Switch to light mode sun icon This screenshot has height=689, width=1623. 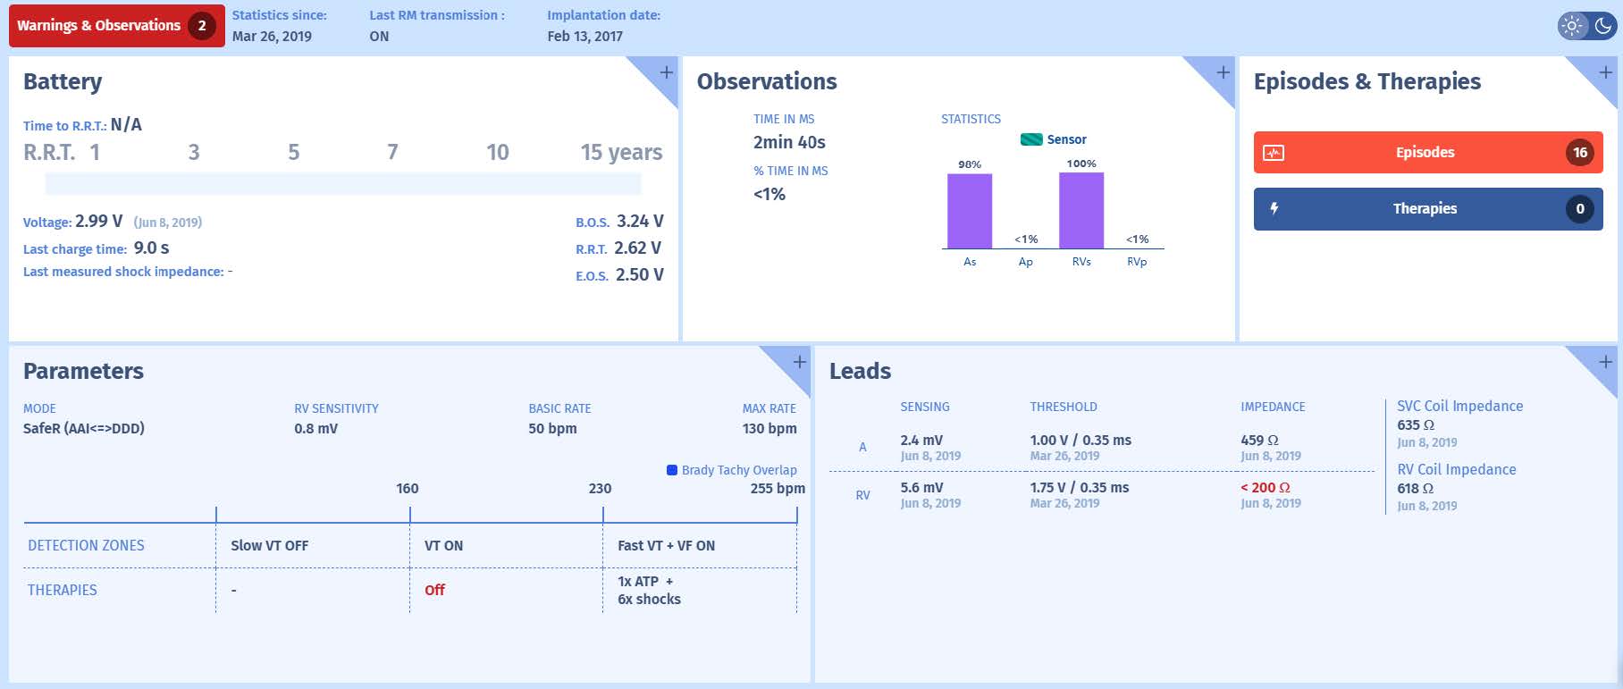click(1572, 26)
